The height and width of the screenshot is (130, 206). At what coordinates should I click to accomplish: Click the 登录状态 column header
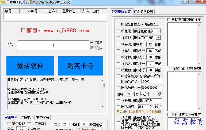click(69, 11)
